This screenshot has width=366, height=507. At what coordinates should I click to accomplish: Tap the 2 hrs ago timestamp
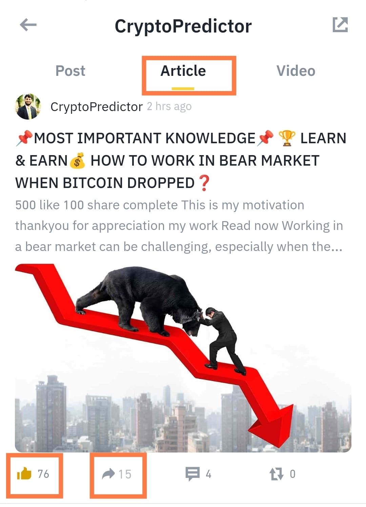point(169,106)
